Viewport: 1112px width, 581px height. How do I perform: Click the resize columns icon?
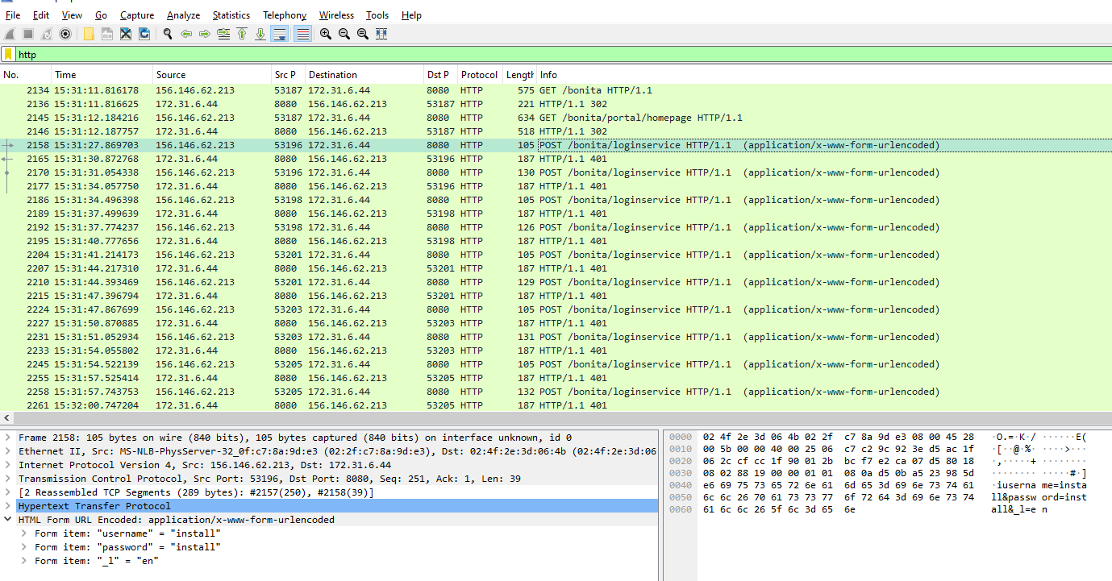(381, 34)
